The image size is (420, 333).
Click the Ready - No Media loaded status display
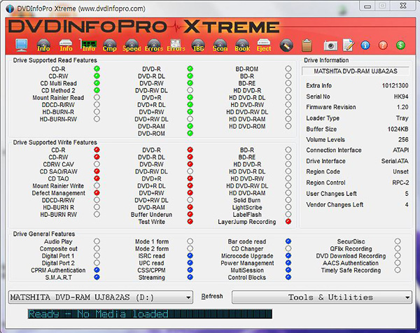(150, 313)
